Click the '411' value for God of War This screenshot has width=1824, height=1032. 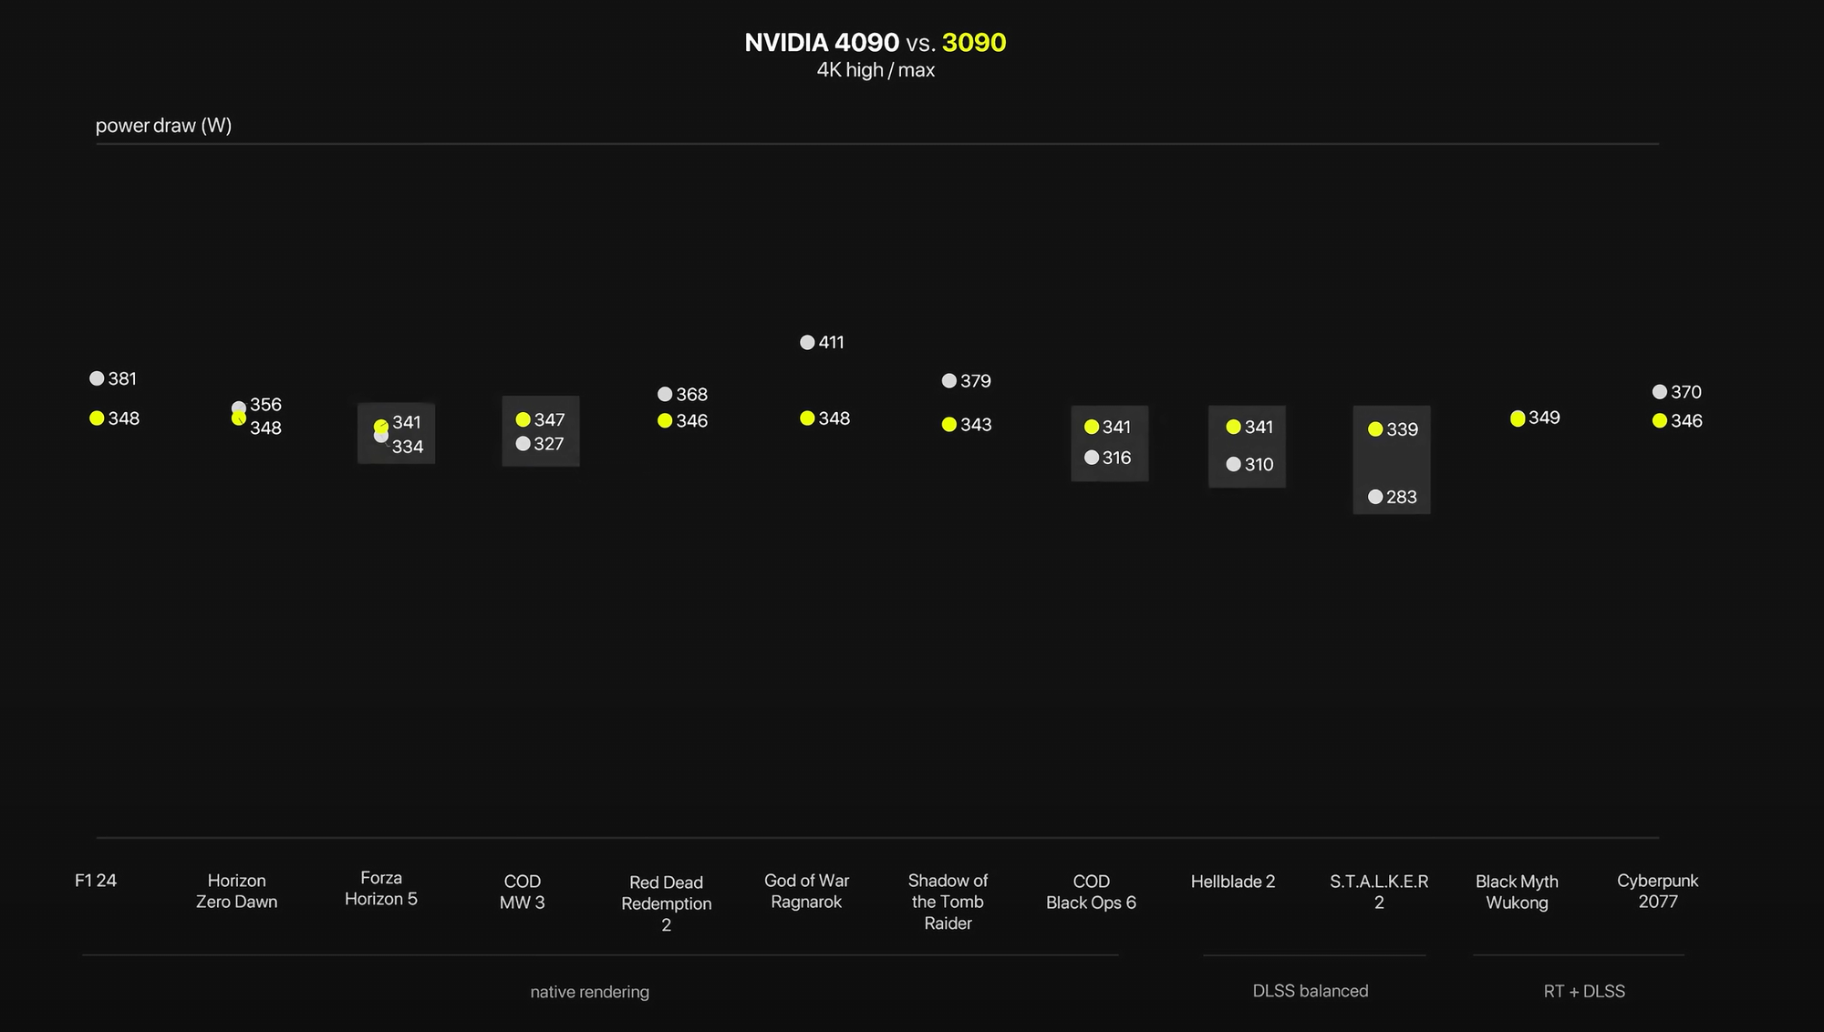coord(832,343)
